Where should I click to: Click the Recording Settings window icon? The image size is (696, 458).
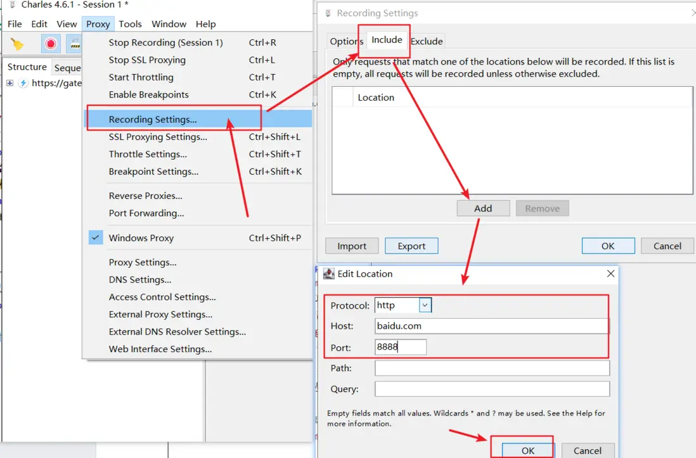click(x=328, y=13)
